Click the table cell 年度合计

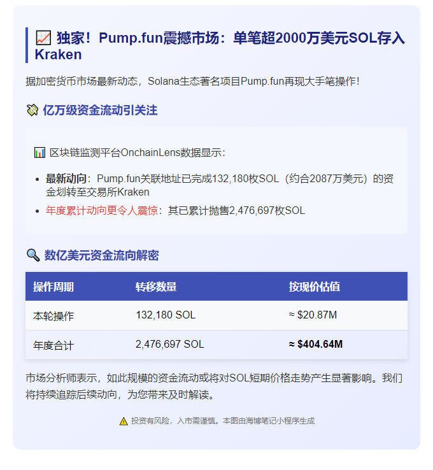[x=53, y=345]
